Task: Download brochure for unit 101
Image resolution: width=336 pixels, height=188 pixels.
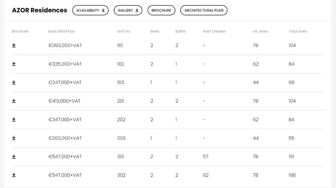Action: [x=14, y=45]
